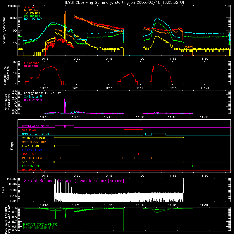Click 11:15 tick under the counts plot

(x=172, y=59)
